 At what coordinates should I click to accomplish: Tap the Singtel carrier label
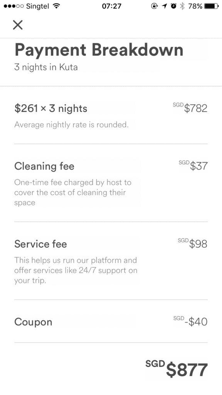click(x=37, y=6)
